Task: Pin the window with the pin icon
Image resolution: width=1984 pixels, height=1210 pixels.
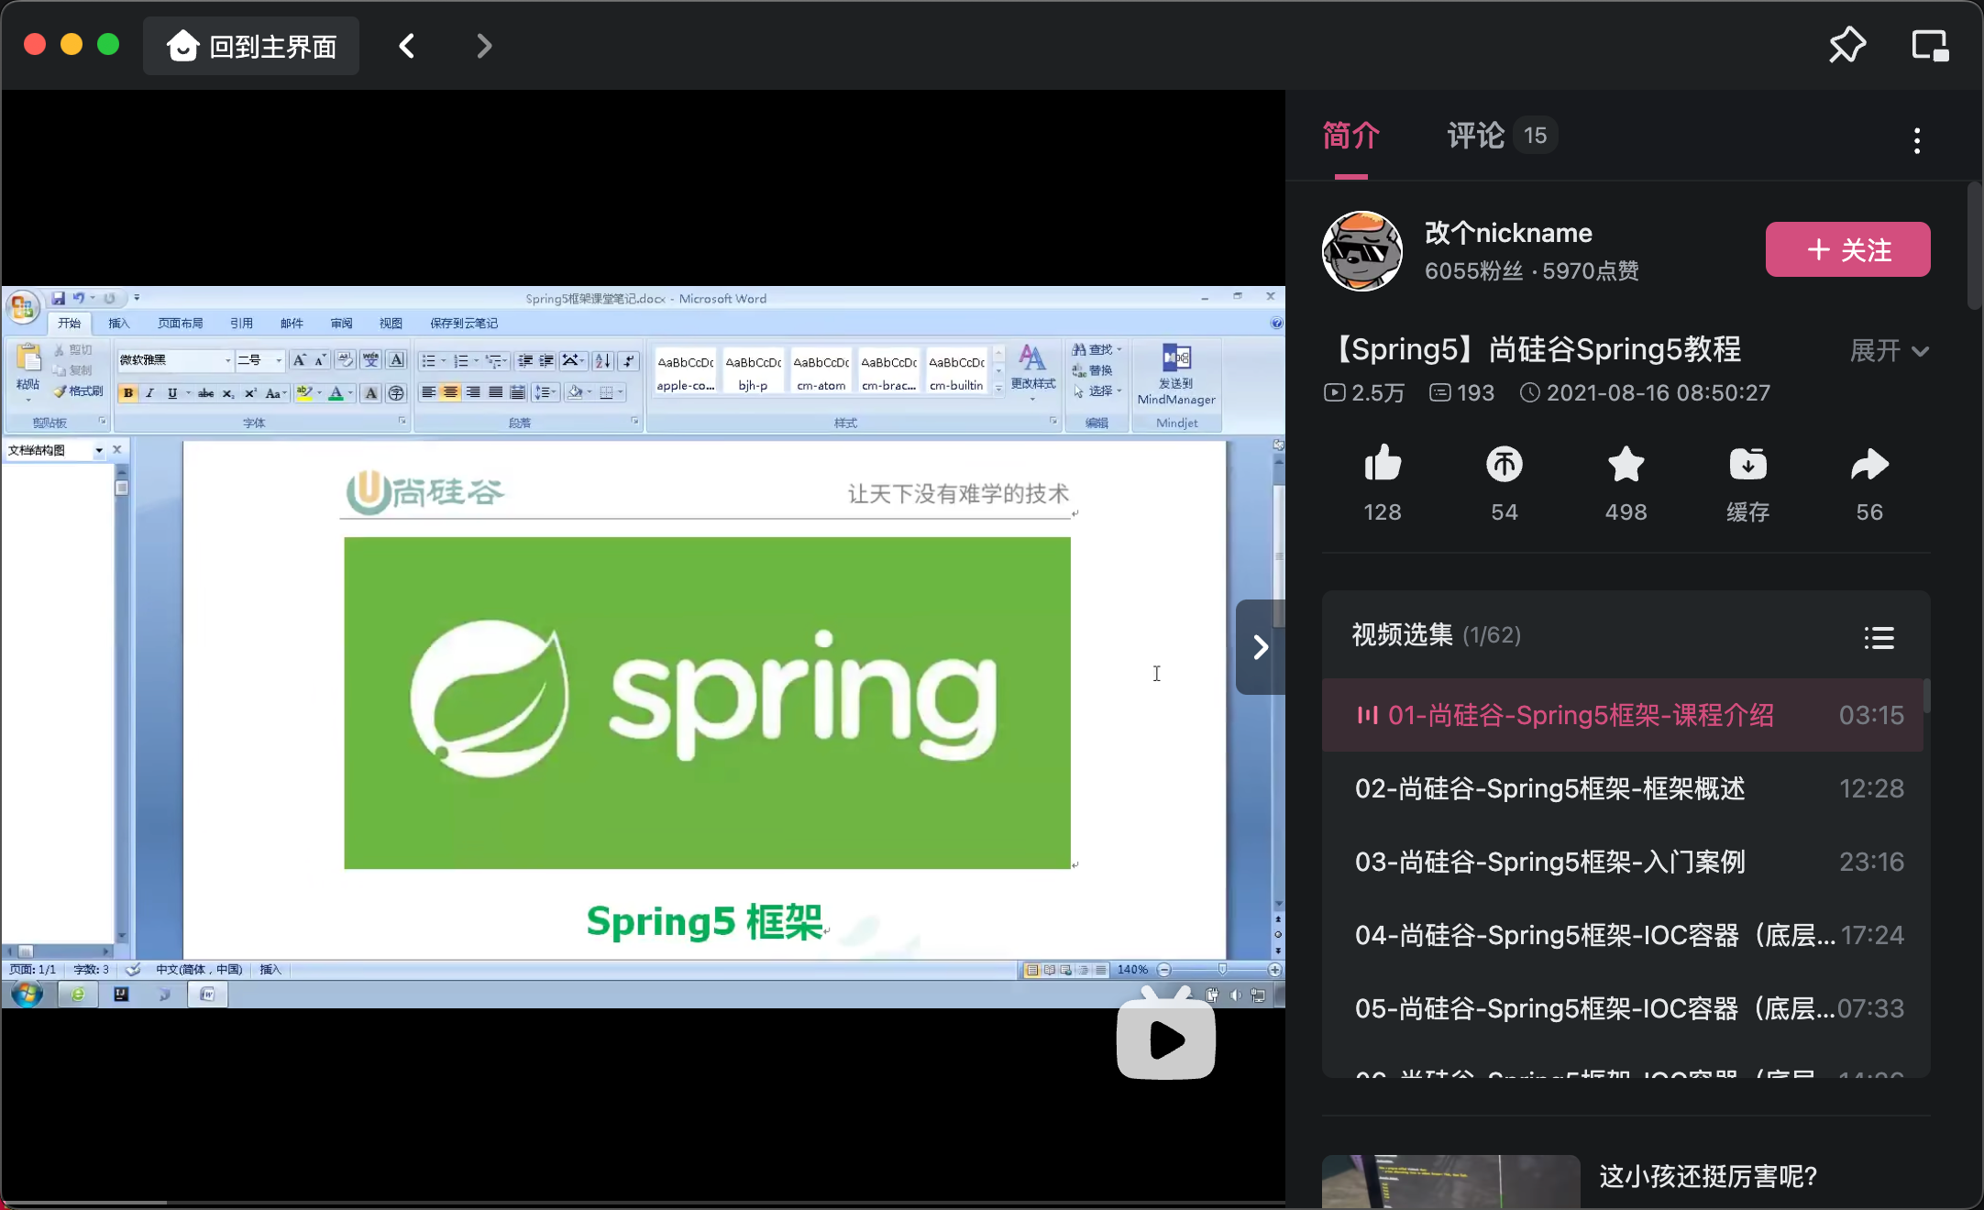Action: click(1847, 45)
